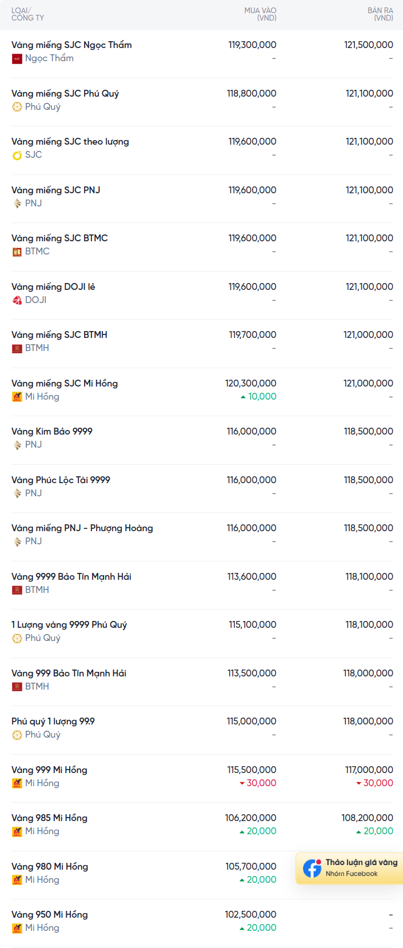403x948 pixels.
Task: Click the PNJ logo under Vàng miếng SJC PNJ
Action: click(17, 204)
